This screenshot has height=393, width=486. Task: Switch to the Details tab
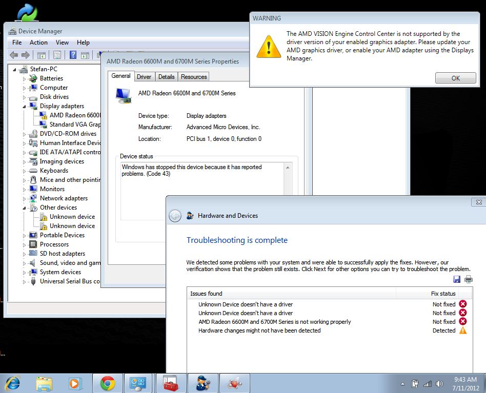pos(167,77)
